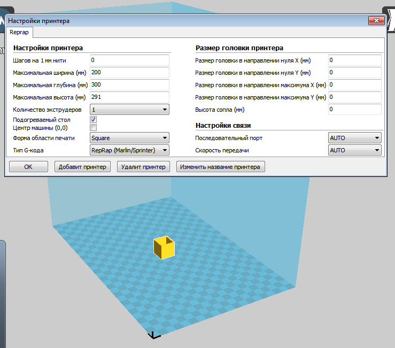Toggle the Подогреваемый стол checkbox

[x=94, y=120]
